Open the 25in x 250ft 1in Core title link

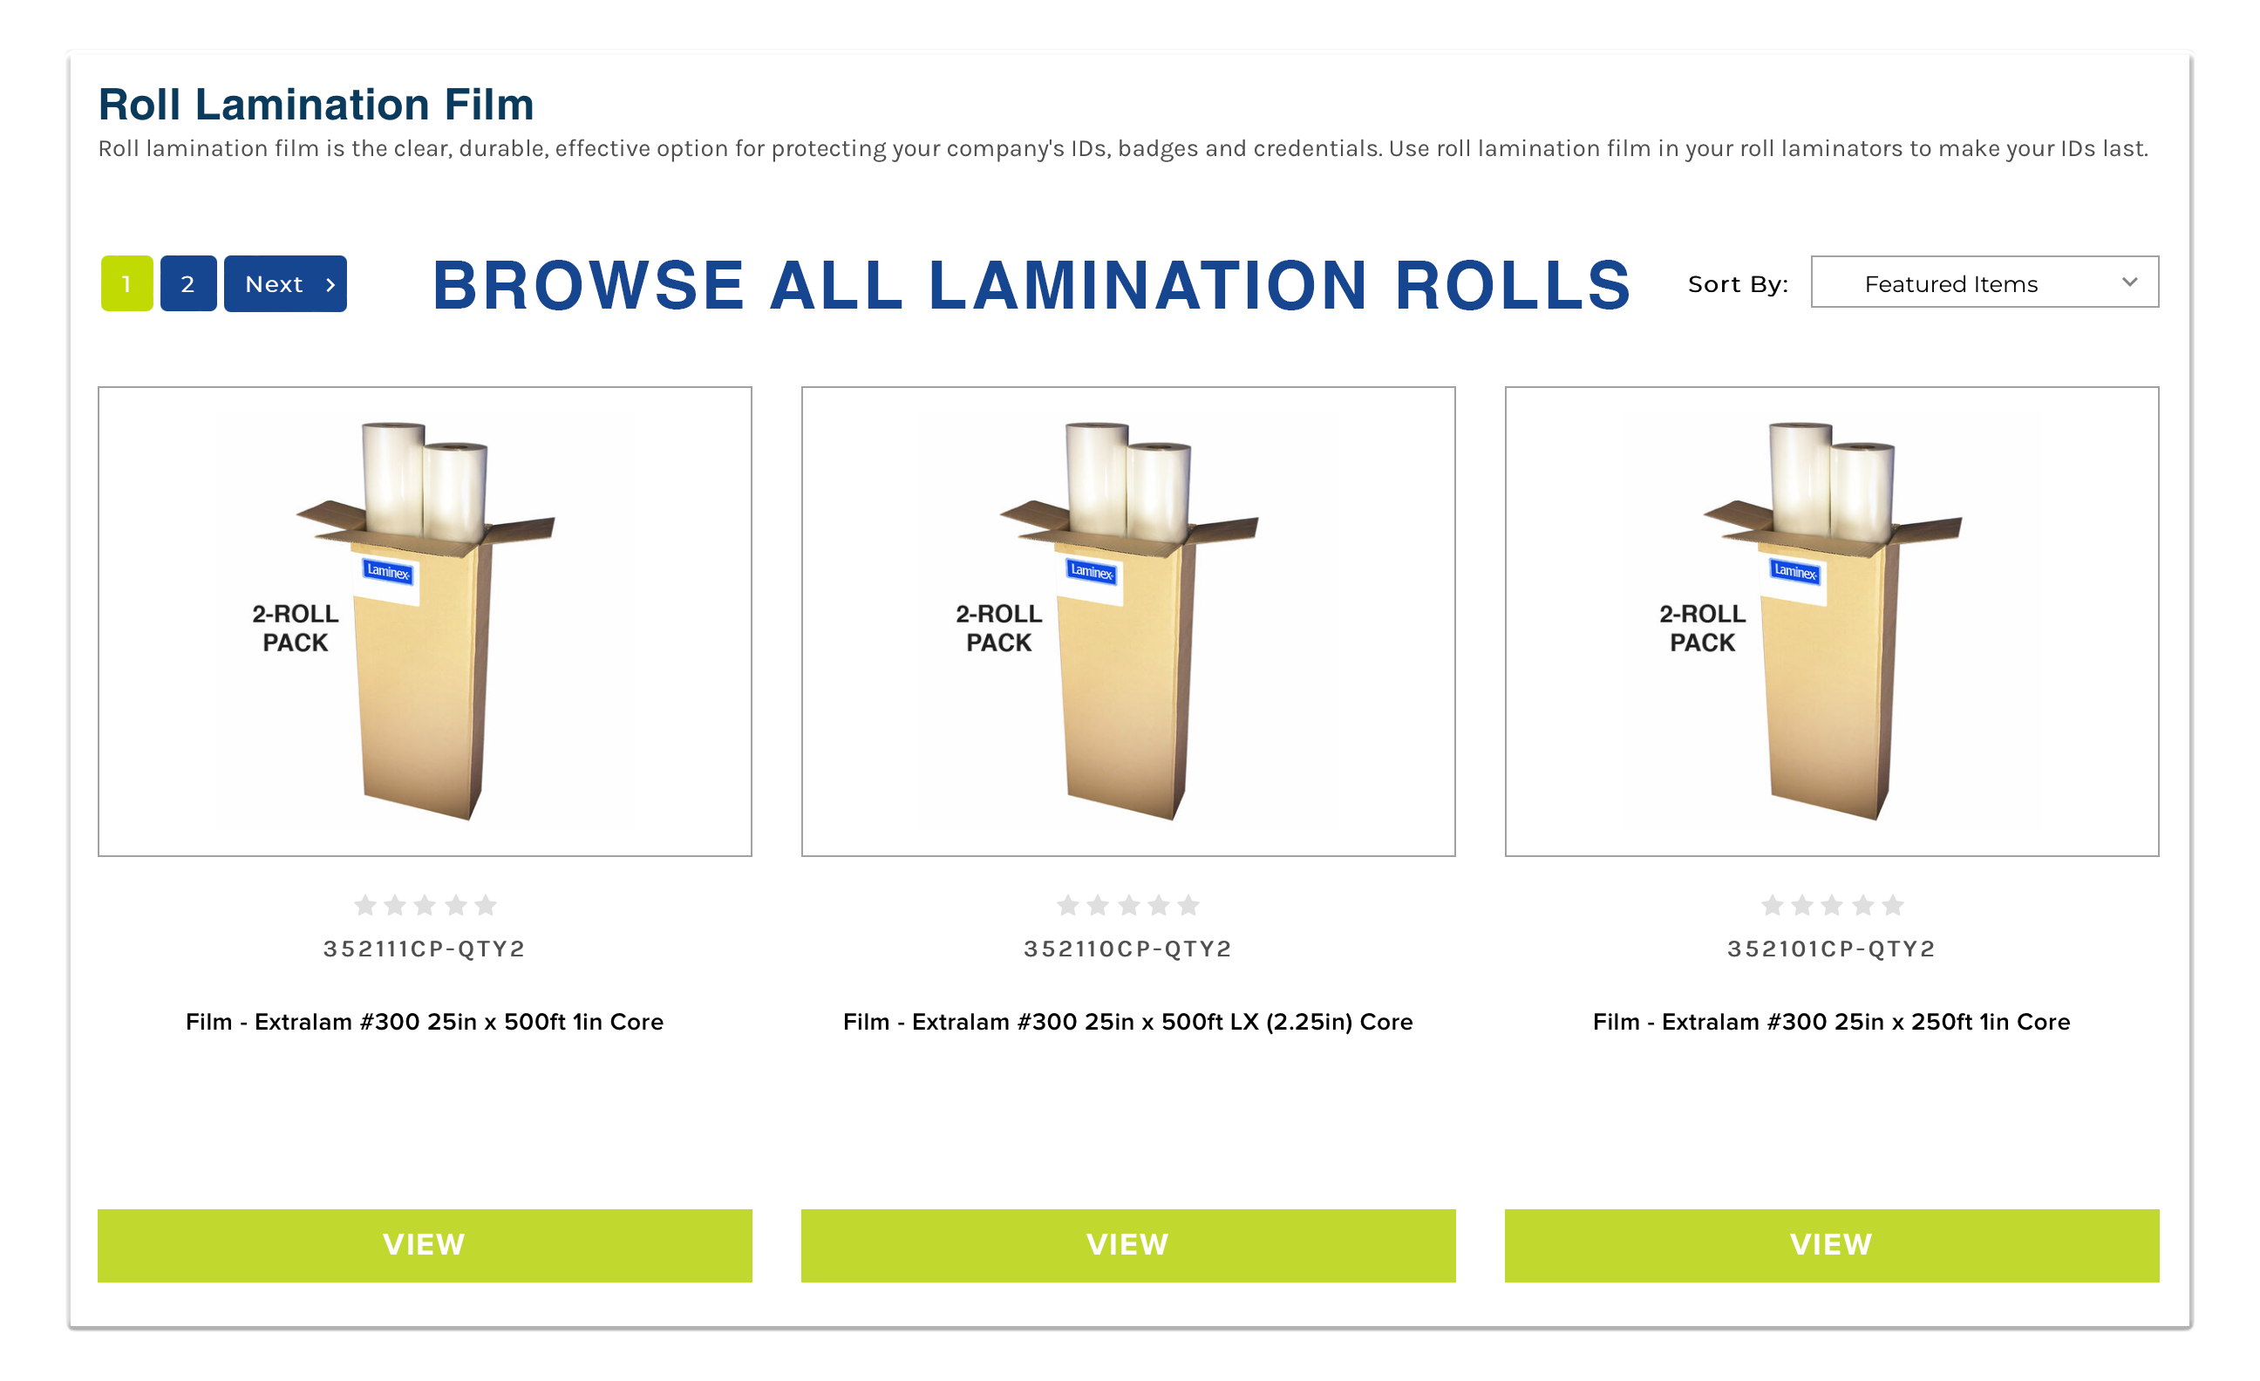pos(1831,1022)
